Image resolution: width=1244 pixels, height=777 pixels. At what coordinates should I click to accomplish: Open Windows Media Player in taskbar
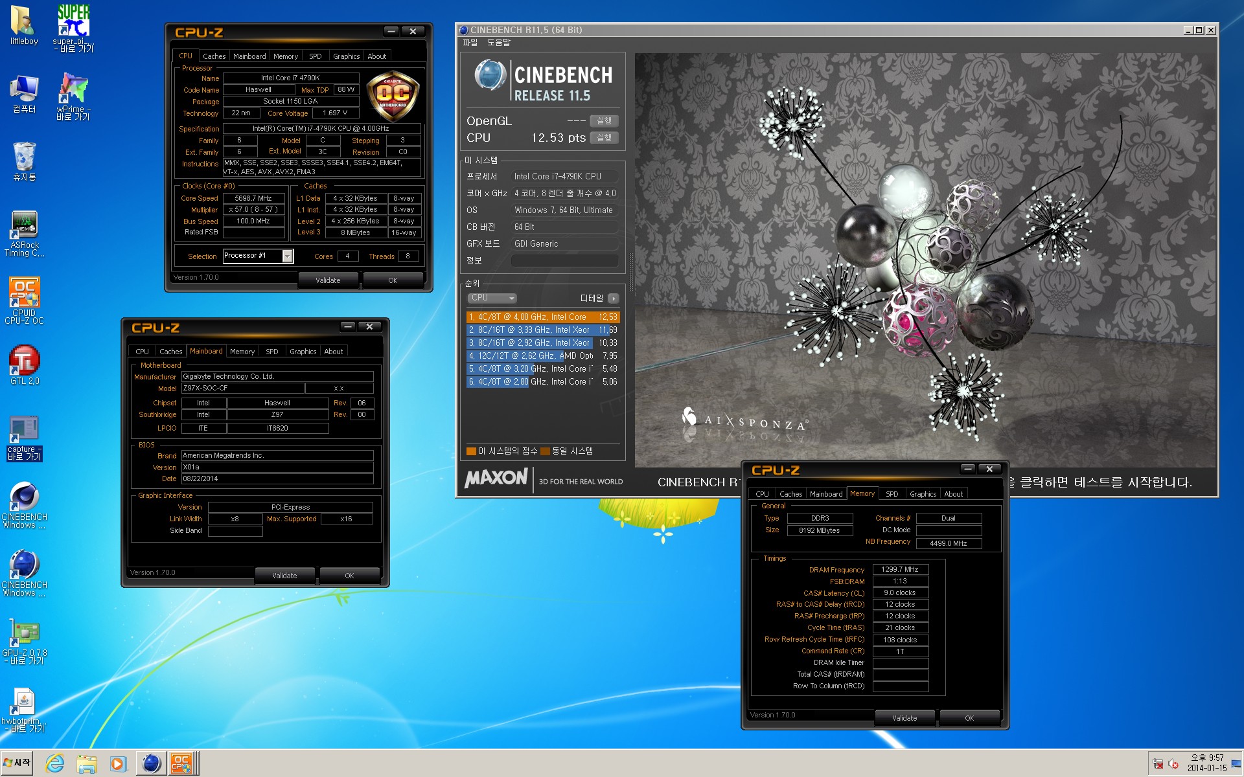pyautogui.click(x=118, y=763)
